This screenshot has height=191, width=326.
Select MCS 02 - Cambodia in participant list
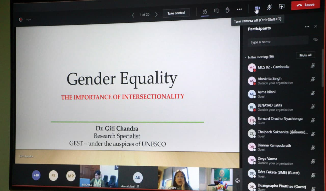[x=273, y=67]
